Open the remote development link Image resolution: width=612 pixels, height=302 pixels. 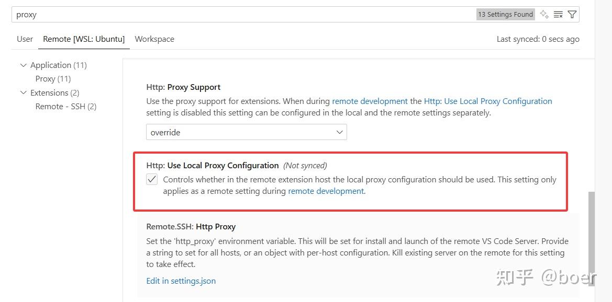tap(370, 101)
